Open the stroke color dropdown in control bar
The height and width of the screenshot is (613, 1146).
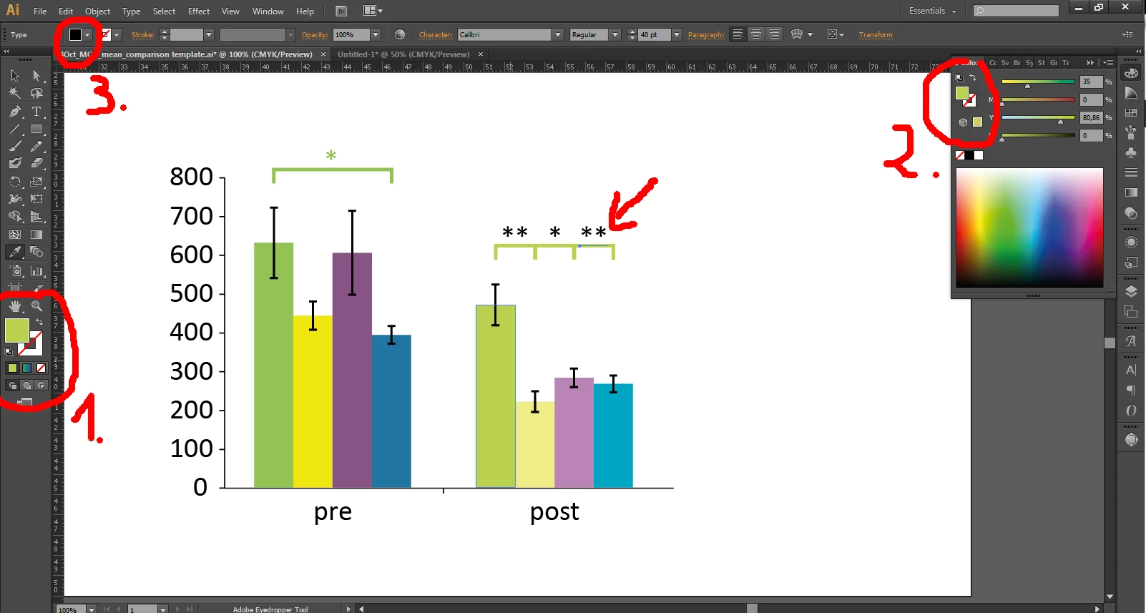pos(117,34)
